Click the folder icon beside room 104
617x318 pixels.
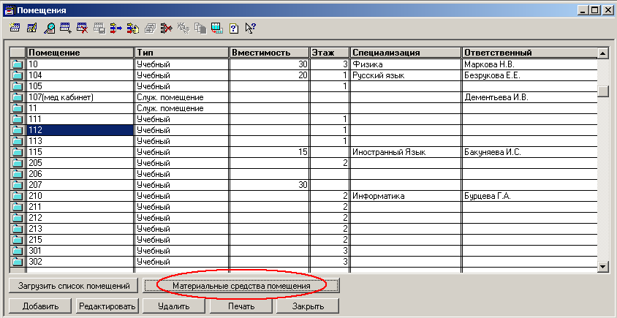[18, 75]
